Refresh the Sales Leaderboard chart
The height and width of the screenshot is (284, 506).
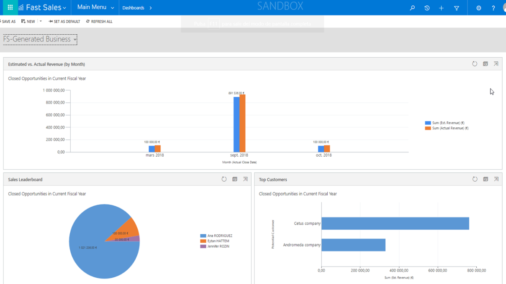(x=224, y=179)
